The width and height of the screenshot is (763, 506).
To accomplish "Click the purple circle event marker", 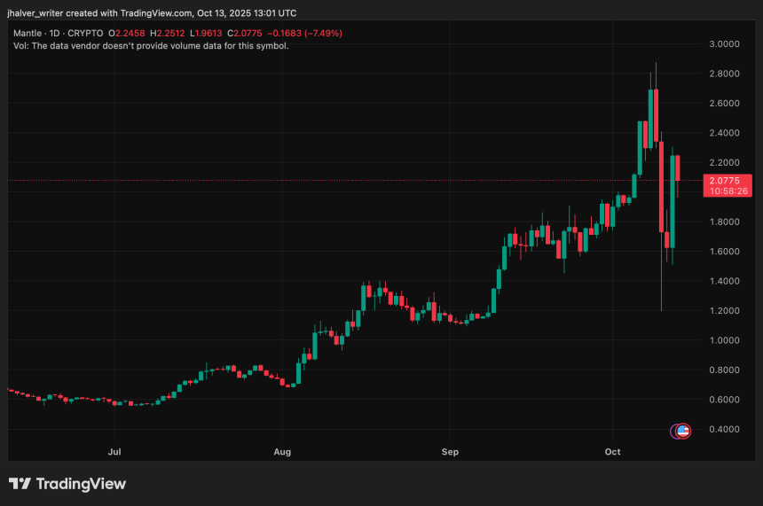I will 674,432.
